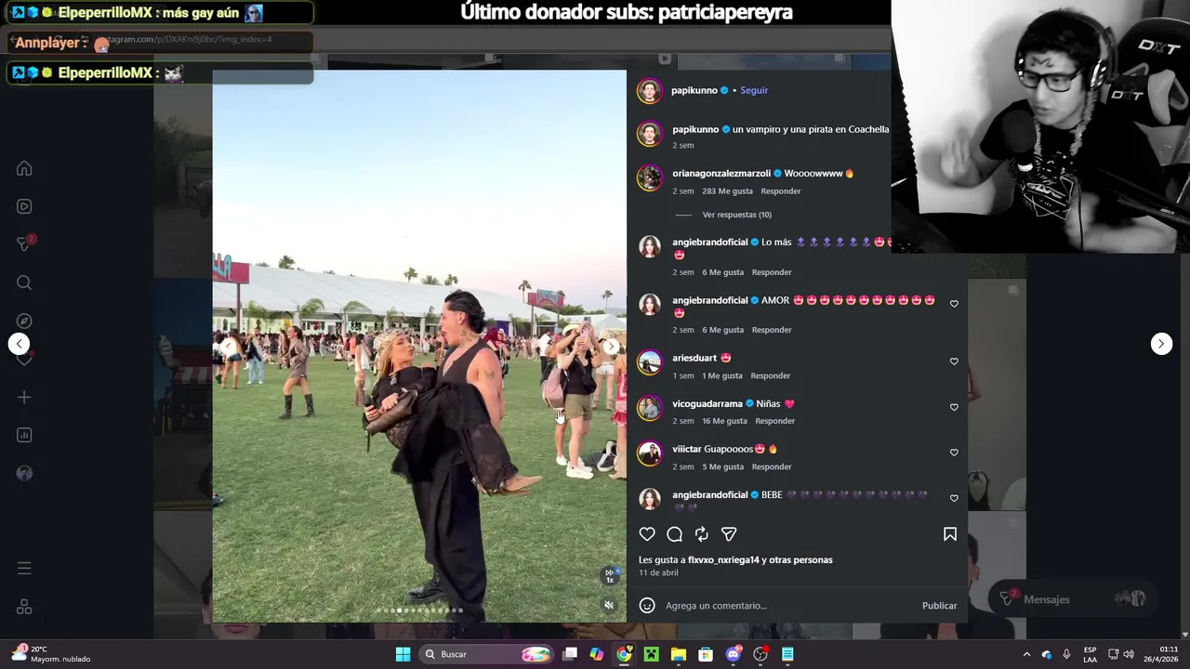Open papikunno header avatar
The height and width of the screenshot is (669, 1190).
[649, 90]
